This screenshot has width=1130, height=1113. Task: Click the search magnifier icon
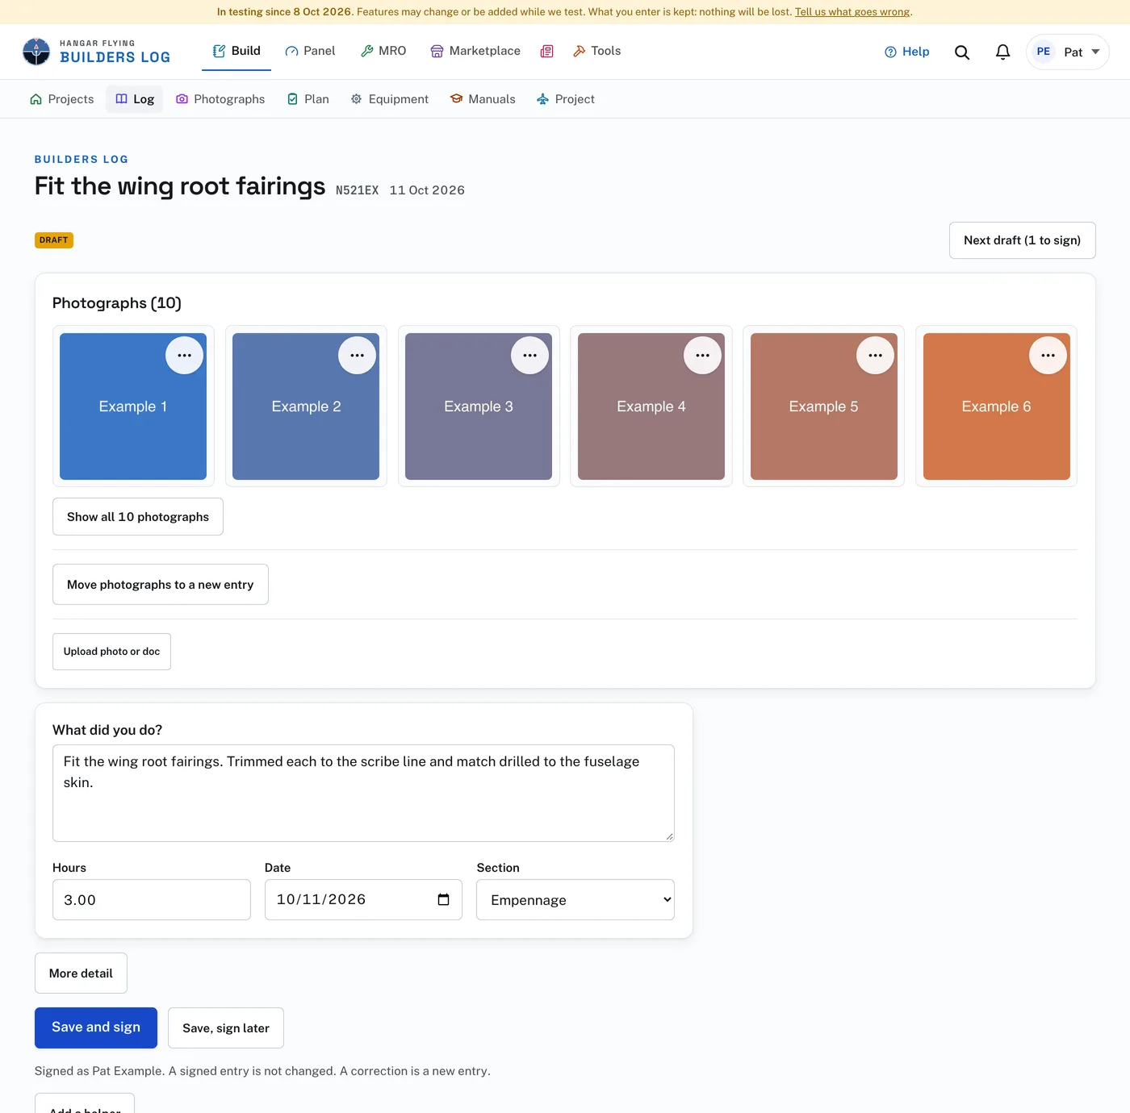961,52
